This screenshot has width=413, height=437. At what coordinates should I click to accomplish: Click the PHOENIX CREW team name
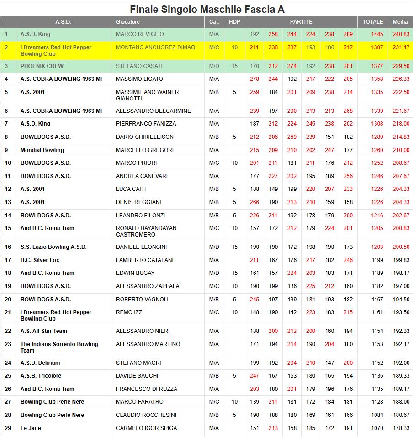[x=42, y=66]
